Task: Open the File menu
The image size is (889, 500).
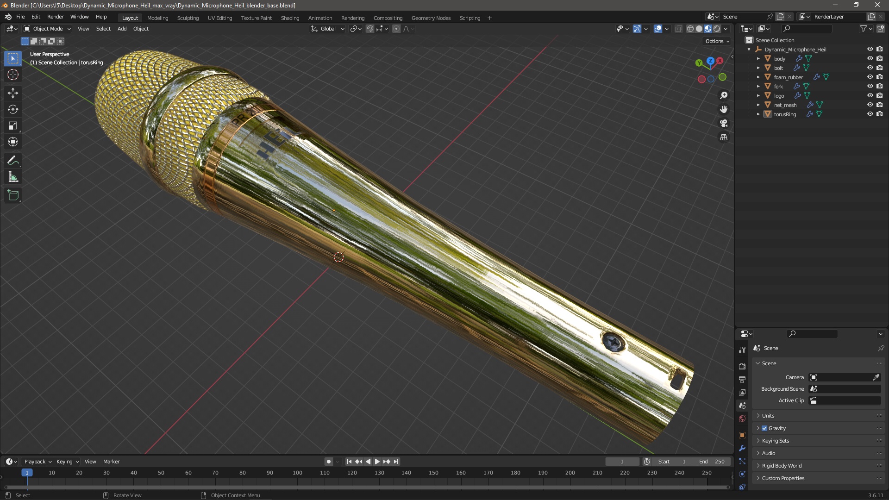Action: [20, 17]
